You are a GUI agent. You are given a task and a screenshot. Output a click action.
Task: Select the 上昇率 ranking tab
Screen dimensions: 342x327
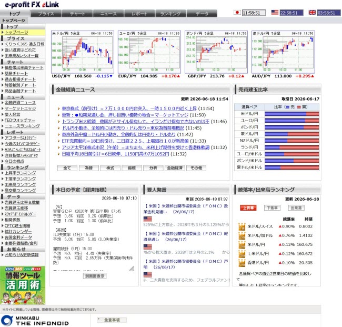click(x=248, y=208)
